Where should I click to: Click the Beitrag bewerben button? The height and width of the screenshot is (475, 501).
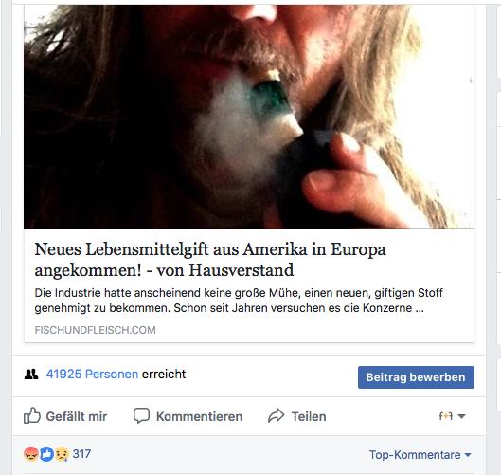click(416, 377)
